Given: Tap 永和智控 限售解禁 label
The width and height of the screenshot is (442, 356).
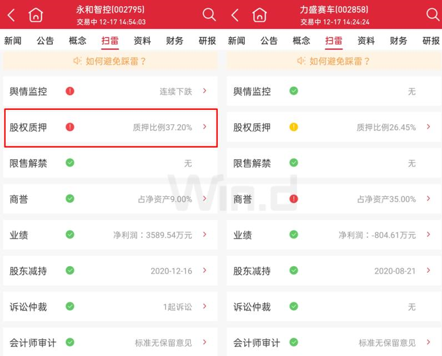Looking at the screenshot, I should (28, 163).
